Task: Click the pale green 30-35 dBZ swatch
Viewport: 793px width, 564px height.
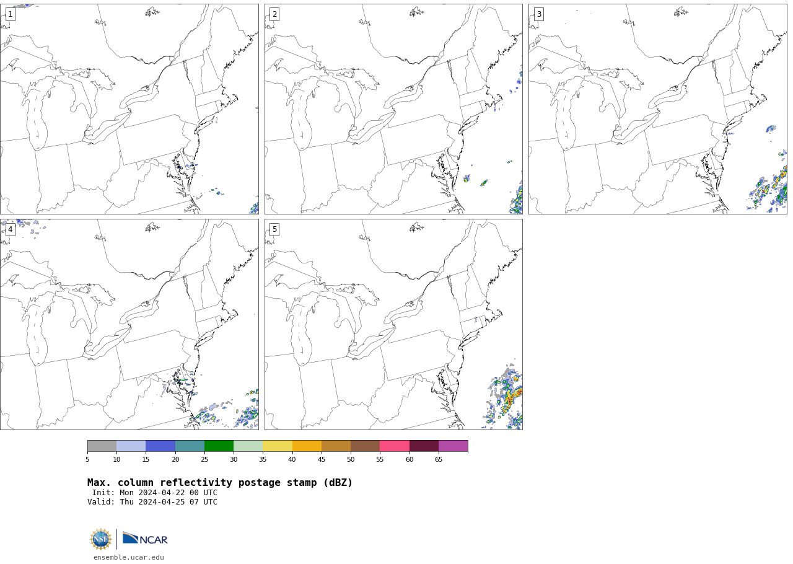Action: pyautogui.click(x=248, y=446)
